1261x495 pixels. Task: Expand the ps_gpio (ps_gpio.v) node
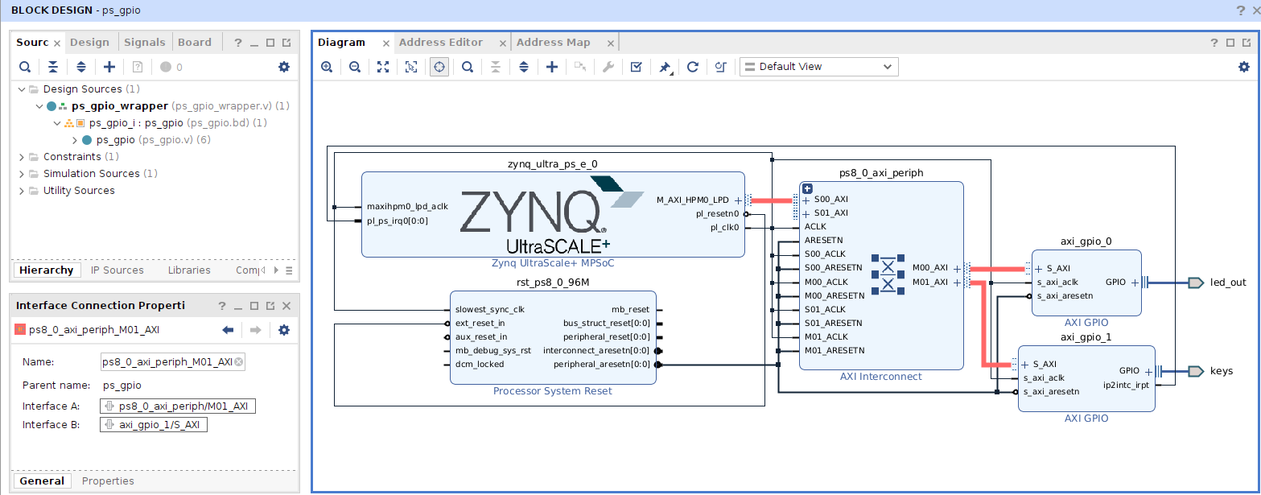pos(74,140)
